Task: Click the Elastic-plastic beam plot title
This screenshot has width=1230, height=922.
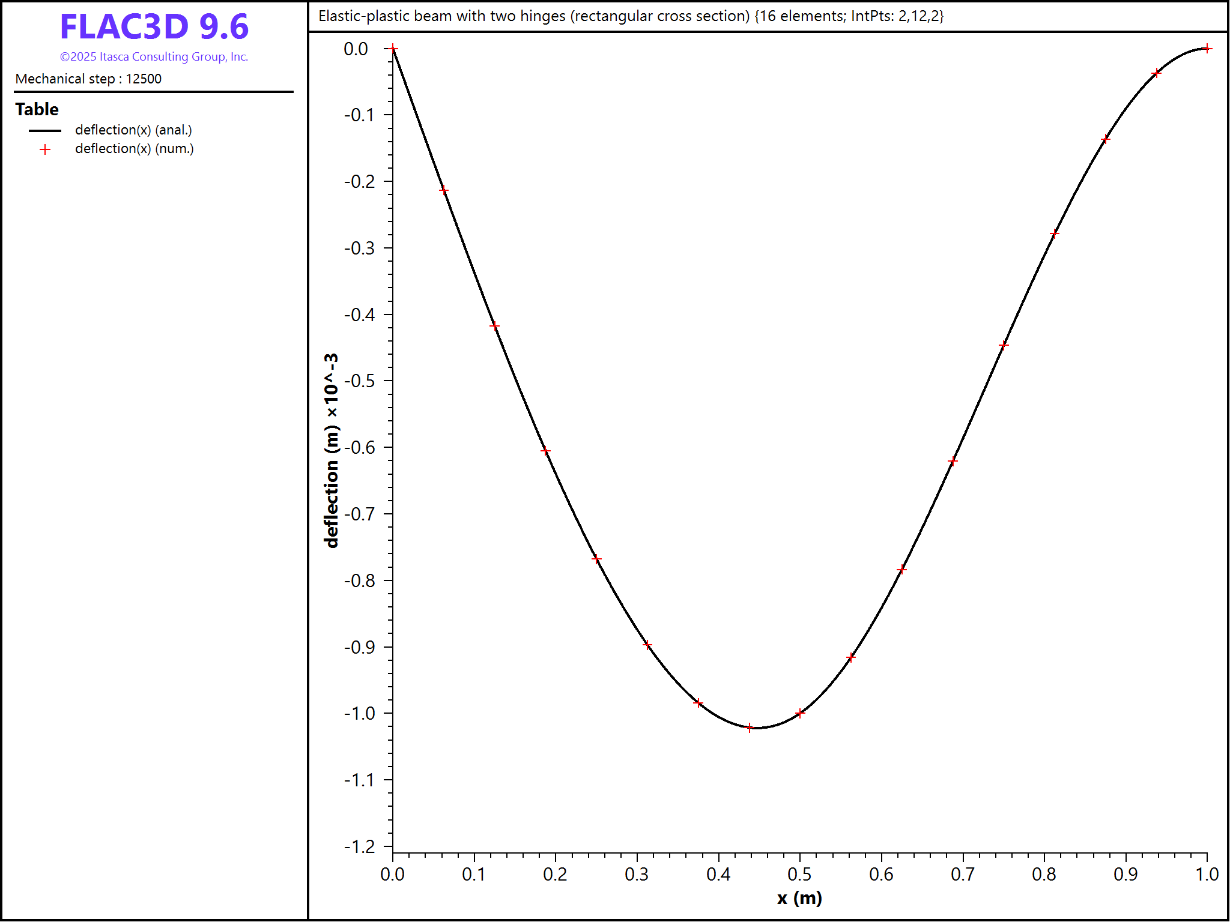Action: (631, 16)
